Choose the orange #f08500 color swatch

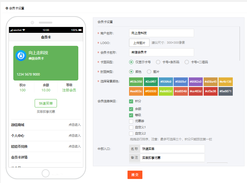tap(151, 91)
